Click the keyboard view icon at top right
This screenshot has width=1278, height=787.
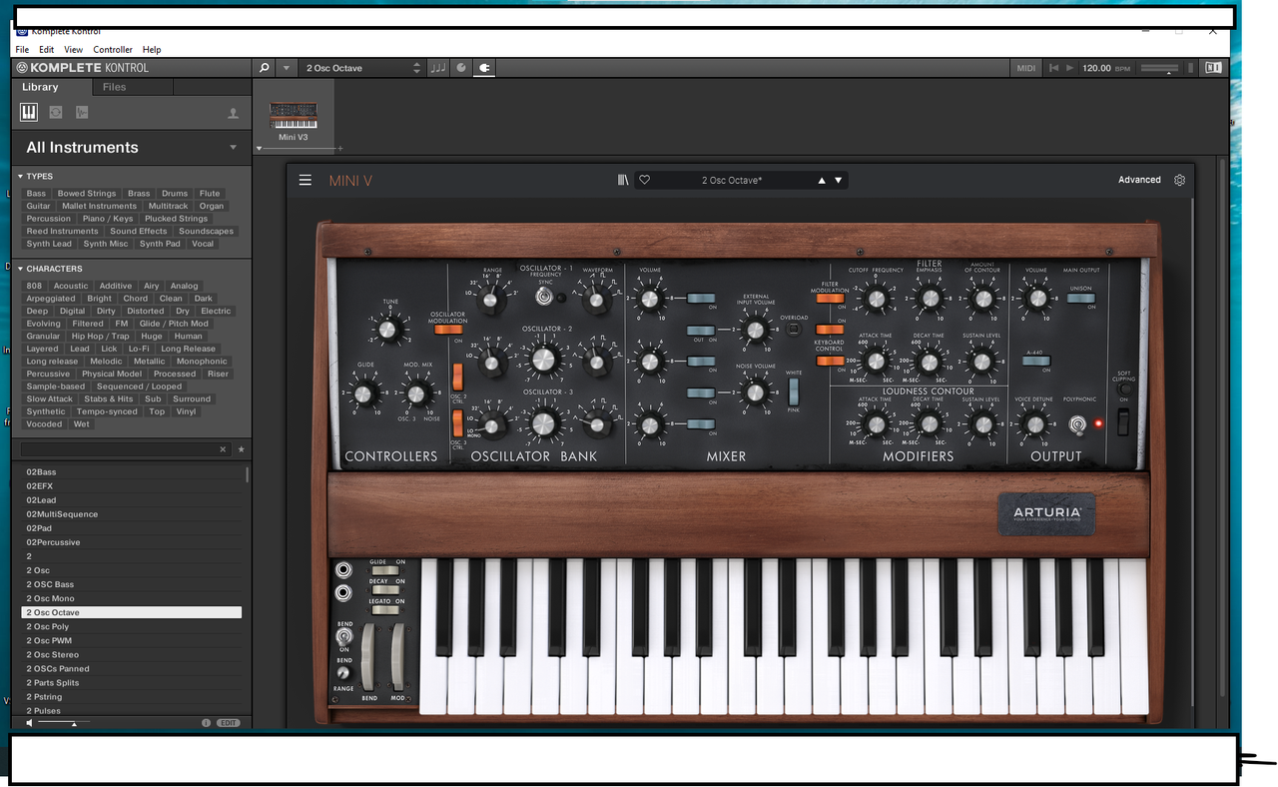[1214, 68]
